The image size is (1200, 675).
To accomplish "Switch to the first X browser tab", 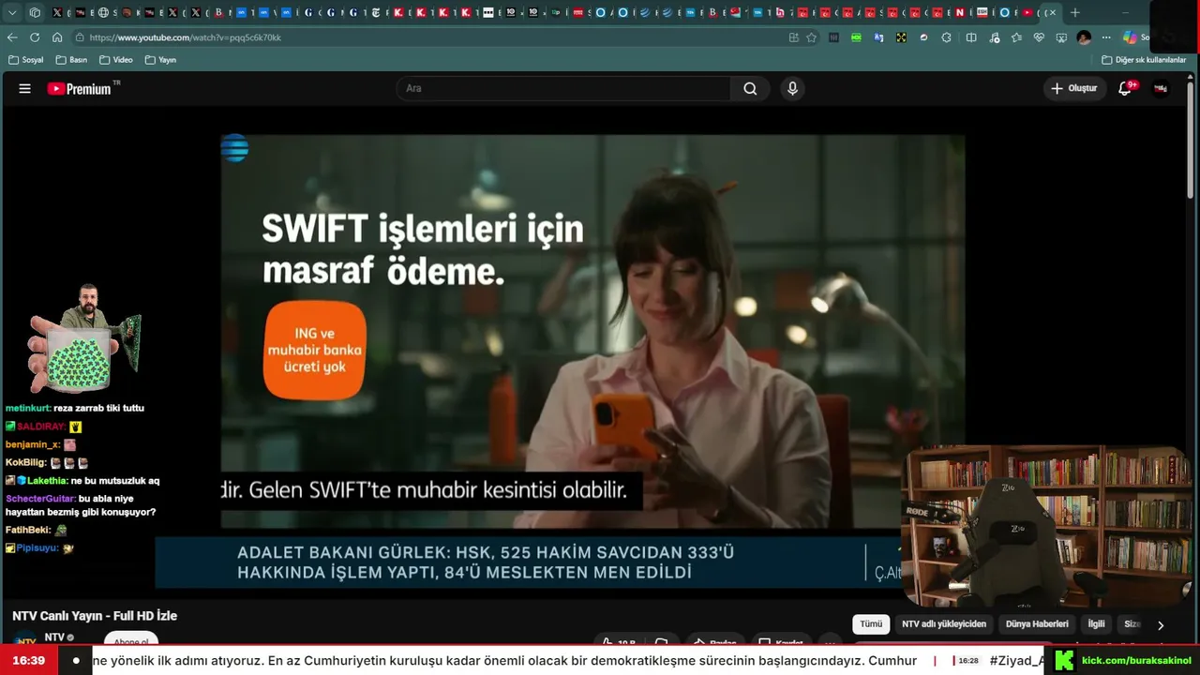I will point(57,13).
